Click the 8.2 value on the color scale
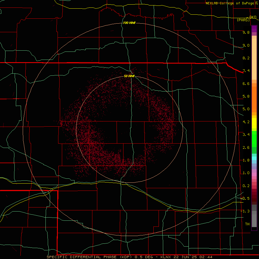The width and height of the screenshot is (259, 259). pyautogui.click(x=246, y=58)
